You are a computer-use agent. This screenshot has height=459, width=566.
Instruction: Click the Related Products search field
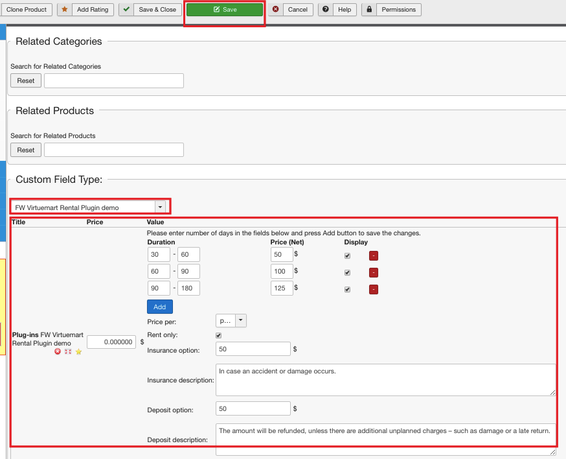[x=113, y=150]
